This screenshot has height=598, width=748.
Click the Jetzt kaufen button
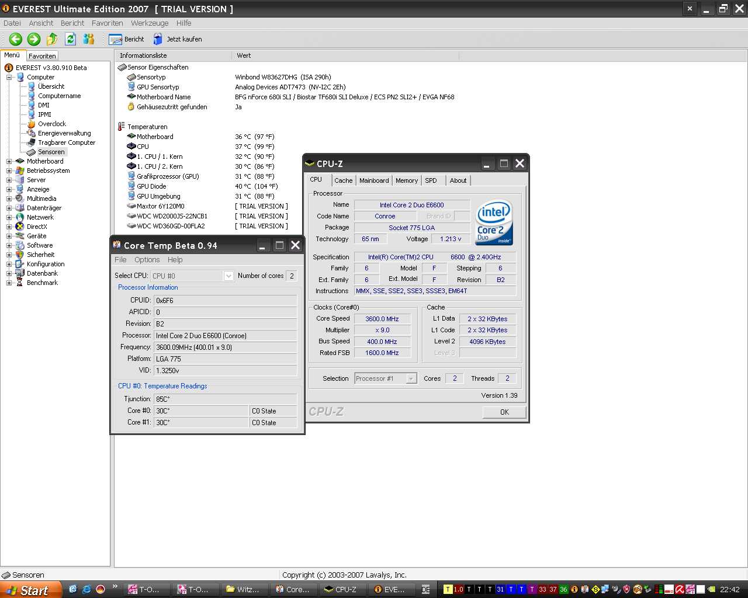pos(178,39)
